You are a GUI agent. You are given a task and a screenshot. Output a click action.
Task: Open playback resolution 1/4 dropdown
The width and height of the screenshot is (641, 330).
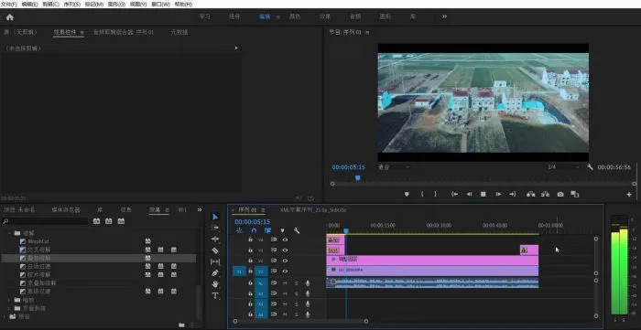click(x=564, y=167)
